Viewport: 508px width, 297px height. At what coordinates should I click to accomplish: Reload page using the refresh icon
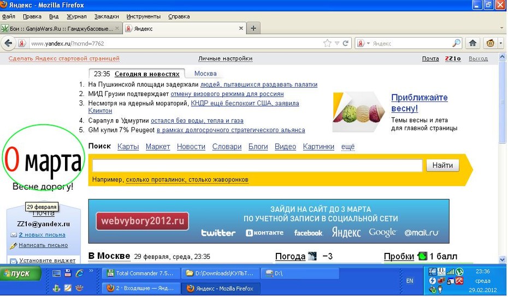346,43
